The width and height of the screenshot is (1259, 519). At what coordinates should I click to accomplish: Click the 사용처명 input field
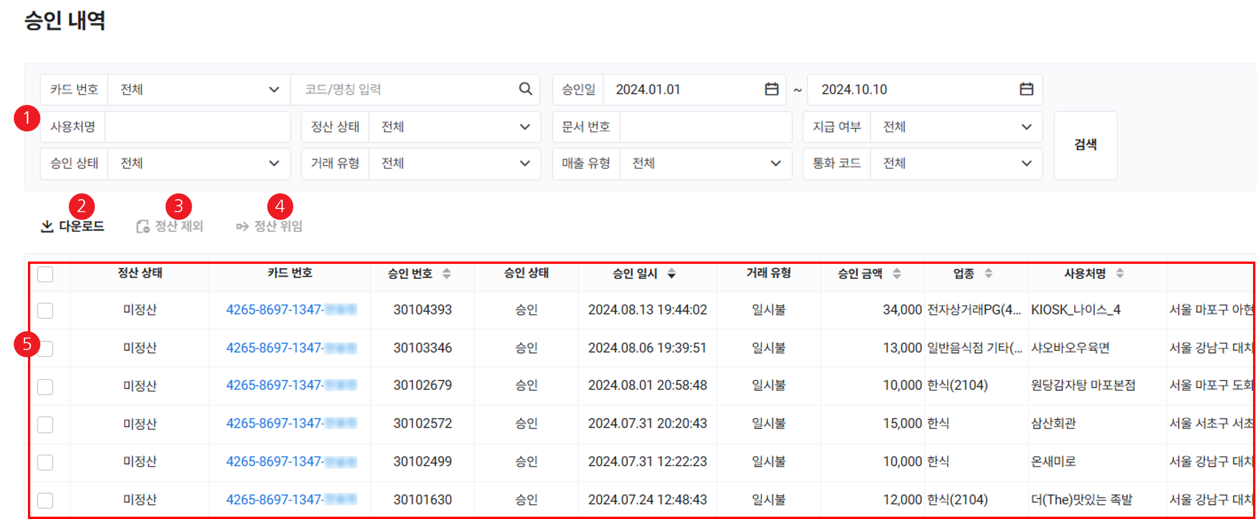click(198, 127)
